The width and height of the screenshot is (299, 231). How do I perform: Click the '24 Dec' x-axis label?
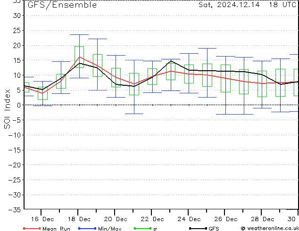(x=189, y=219)
